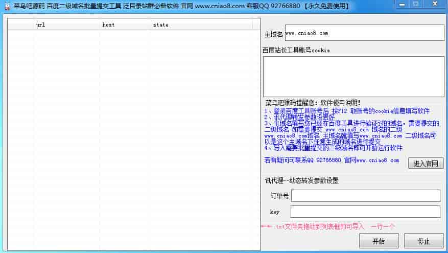
Task: Click the key input field
Action: tap(365, 212)
